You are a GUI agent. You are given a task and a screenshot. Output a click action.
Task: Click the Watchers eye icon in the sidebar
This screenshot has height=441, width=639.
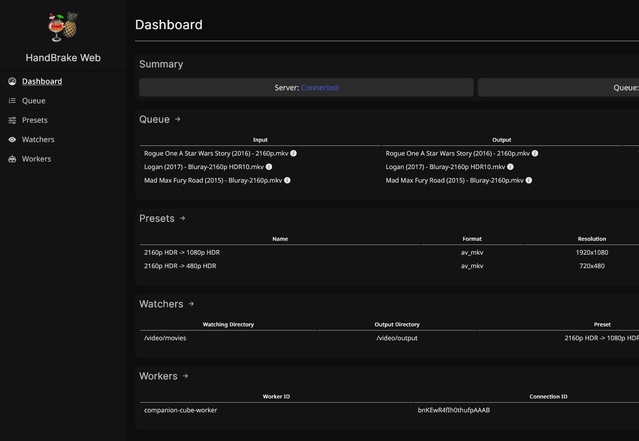pyautogui.click(x=12, y=140)
